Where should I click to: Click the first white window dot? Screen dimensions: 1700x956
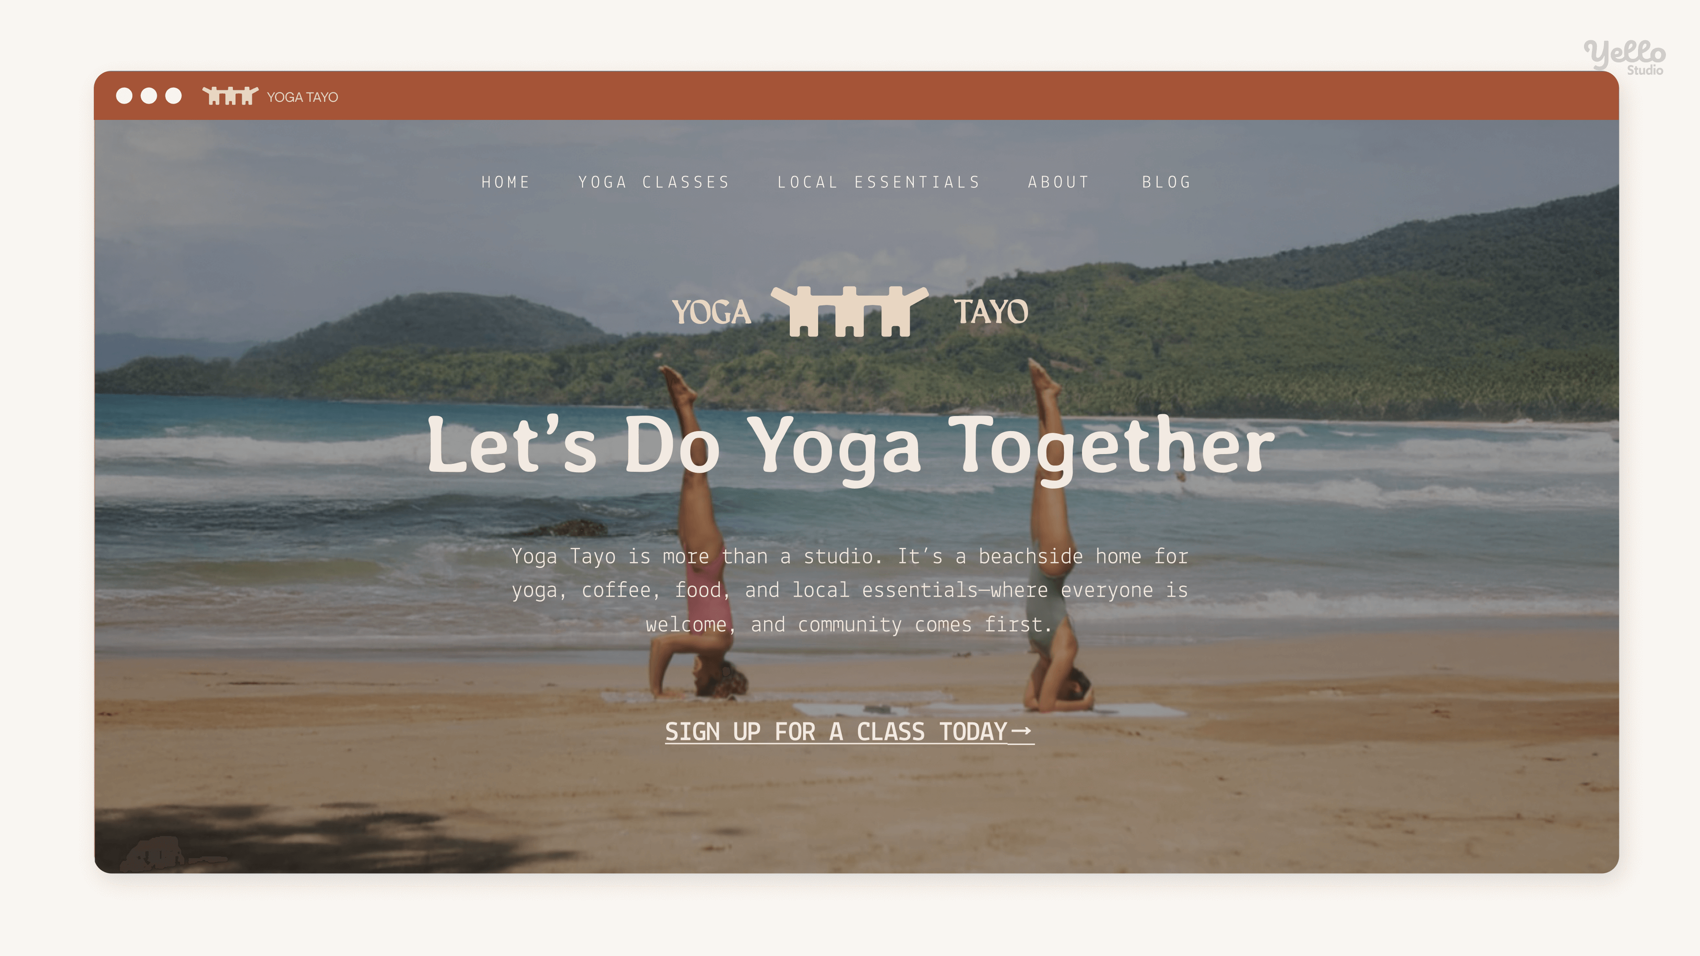click(x=124, y=96)
